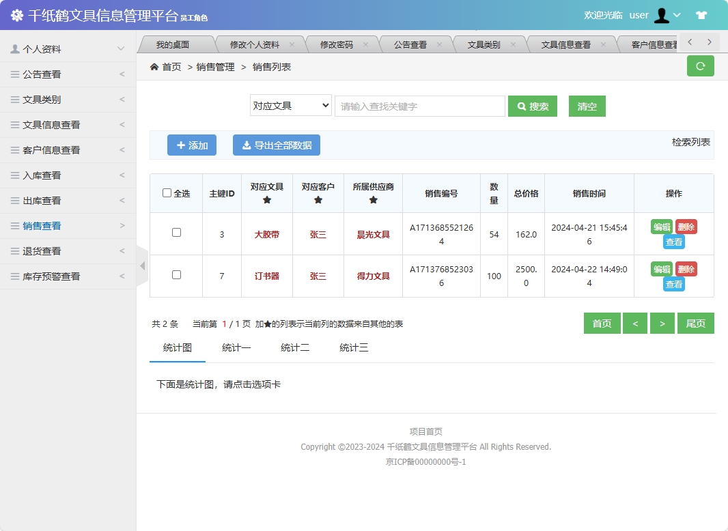This screenshot has width=728, height=531.
Task: Click the 清空 clear button
Action: pos(587,106)
